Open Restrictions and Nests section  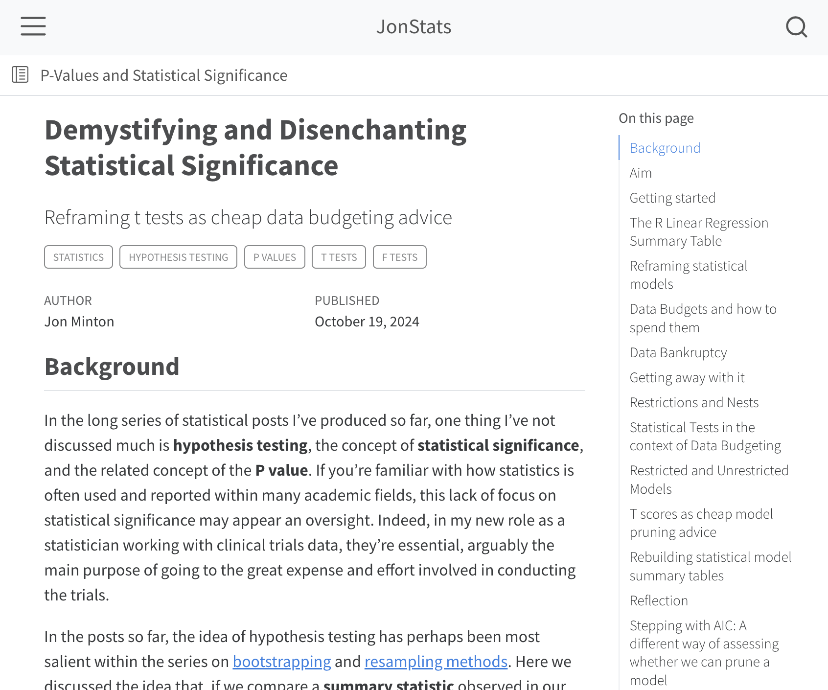point(693,402)
